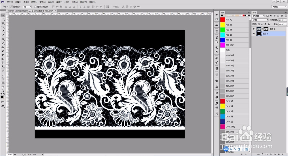
Task: Switch to the 图层 panel tab
Action: [x=254, y=12]
